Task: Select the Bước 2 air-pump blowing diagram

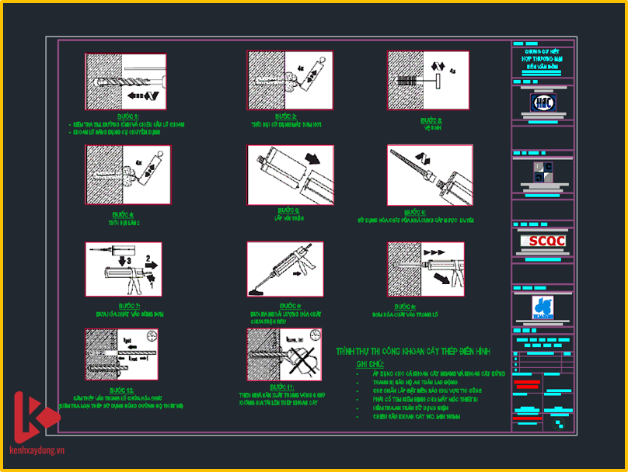Action: (290, 79)
